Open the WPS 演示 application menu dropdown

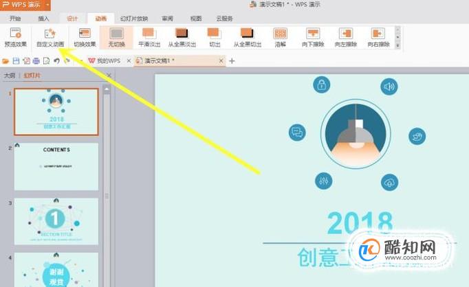click(47, 5)
